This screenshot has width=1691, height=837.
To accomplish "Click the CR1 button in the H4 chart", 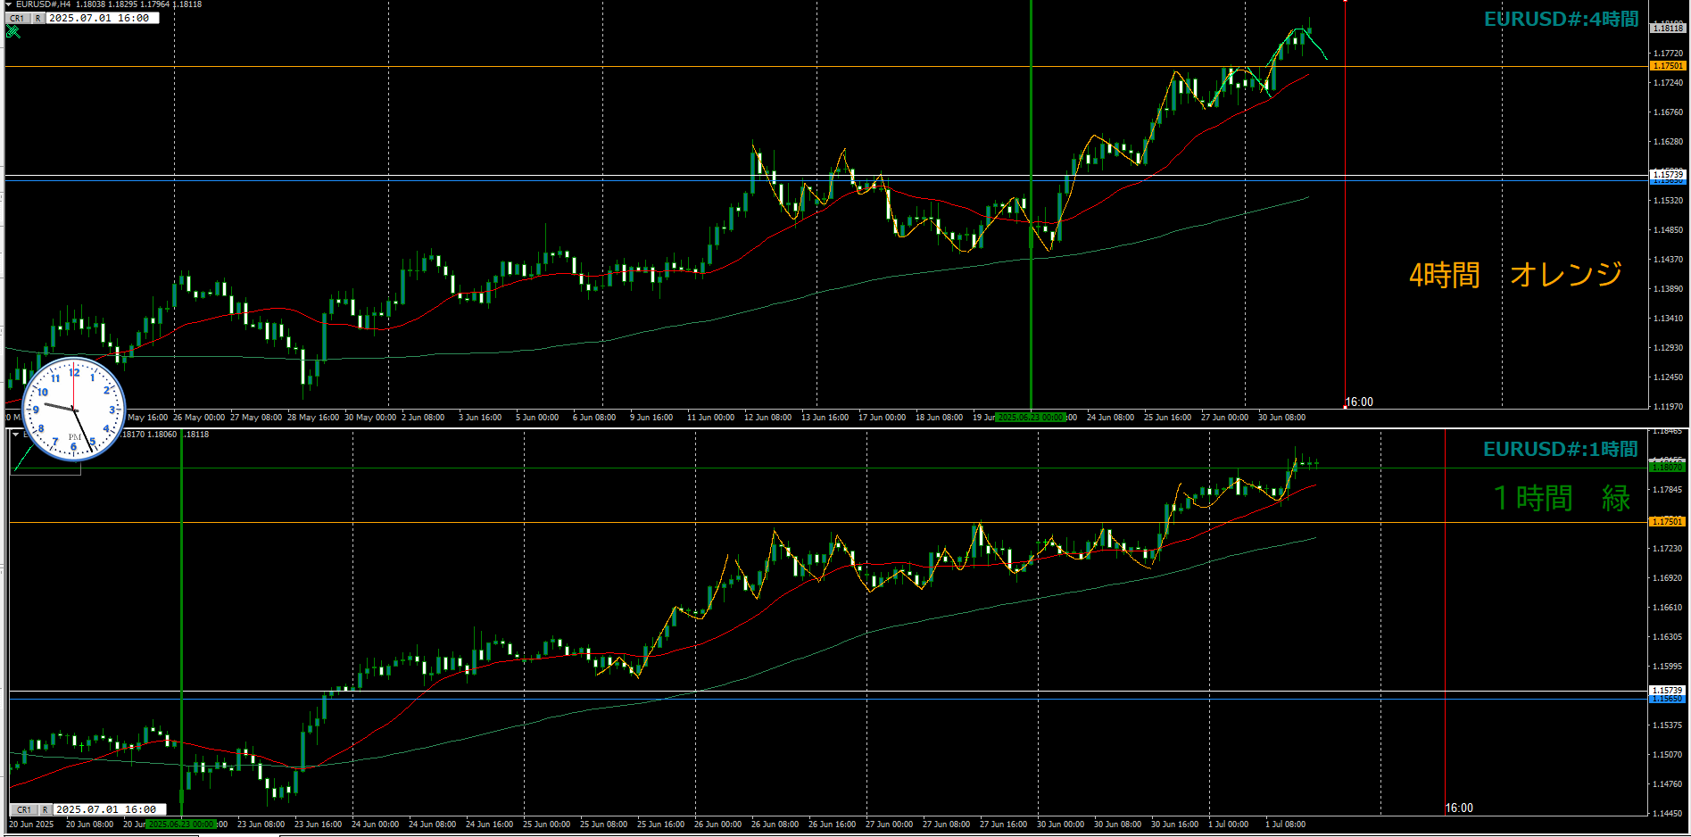I will coord(18,18).
